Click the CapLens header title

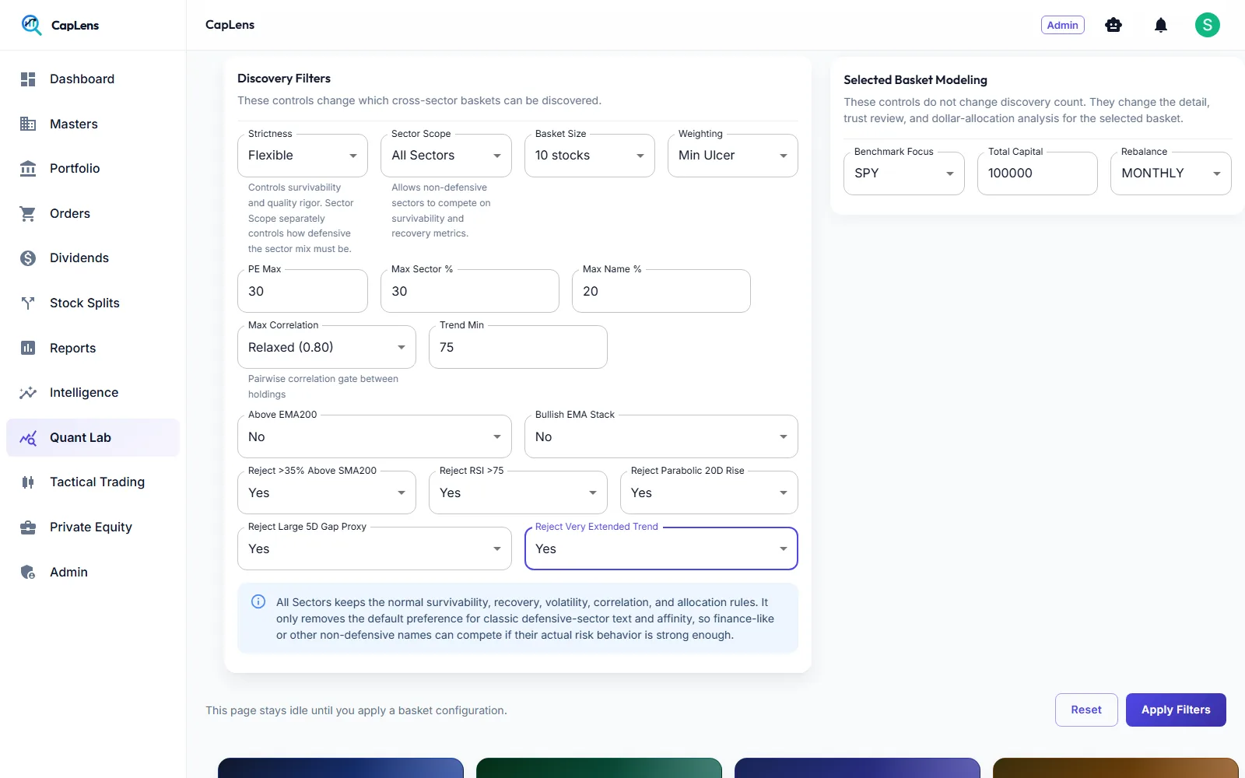coord(230,25)
